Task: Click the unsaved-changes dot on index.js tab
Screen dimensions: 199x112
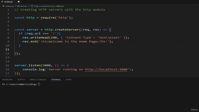Action: 19,2
